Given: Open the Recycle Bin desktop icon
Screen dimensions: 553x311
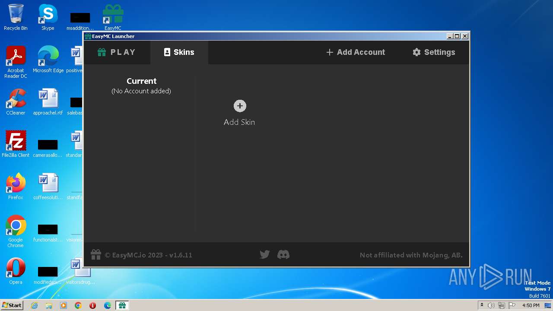Looking at the screenshot, I should [16, 17].
